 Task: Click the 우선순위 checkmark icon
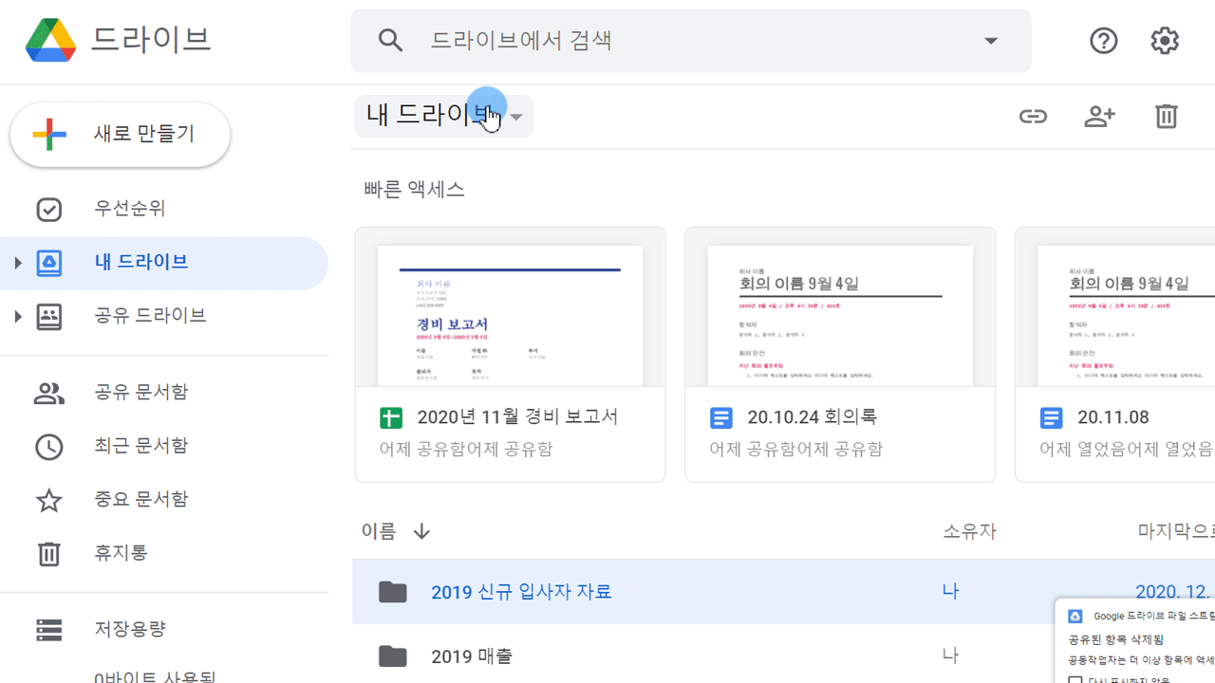[48, 210]
